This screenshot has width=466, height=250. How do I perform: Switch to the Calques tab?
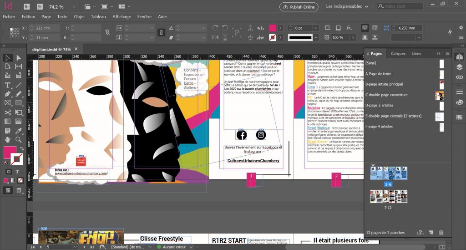point(398,53)
